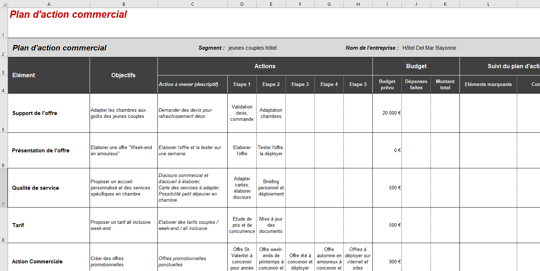The image size is (540, 271).
Task: Click the 'Eléments marquants' header
Action: coord(488,84)
